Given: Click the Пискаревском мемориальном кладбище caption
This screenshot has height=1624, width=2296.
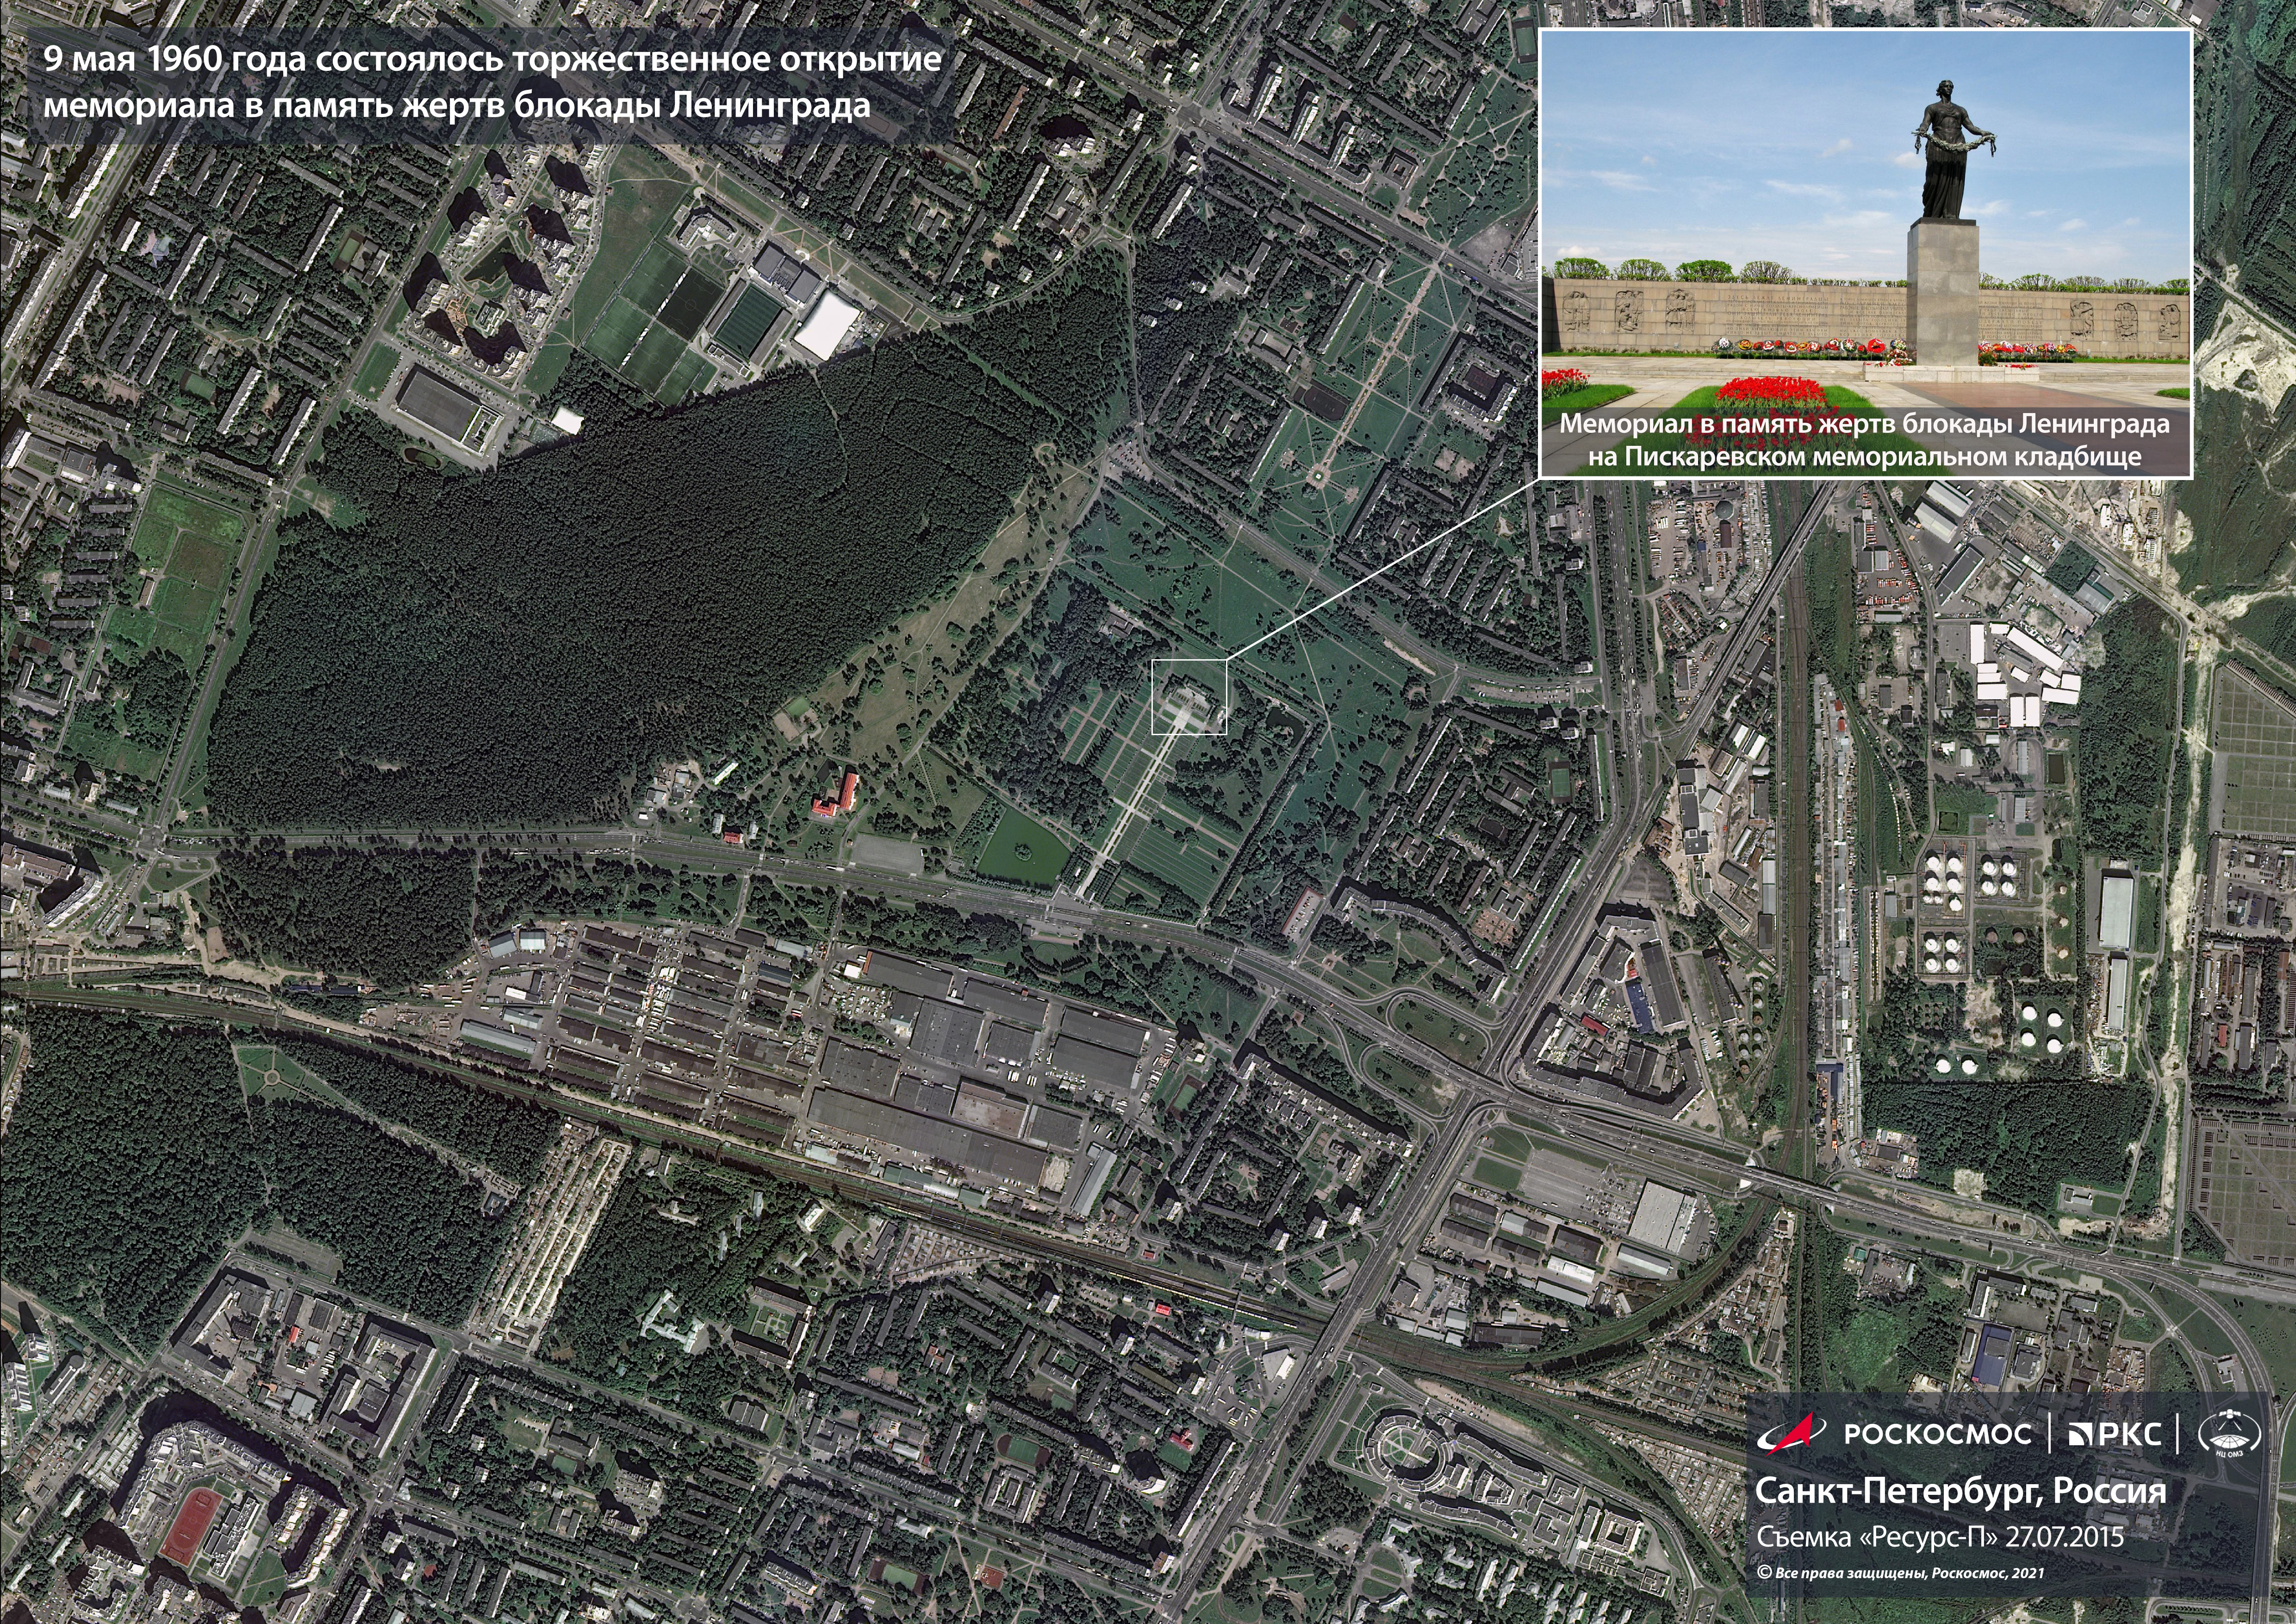Looking at the screenshot, I should 1864,456.
